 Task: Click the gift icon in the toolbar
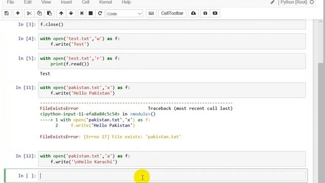click(x=205, y=13)
